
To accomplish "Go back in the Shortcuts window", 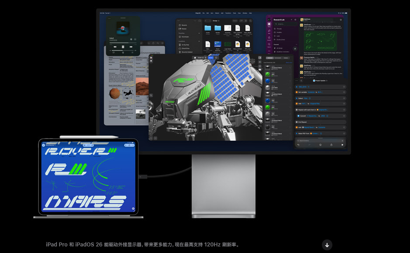I will [x=301, y=81].
